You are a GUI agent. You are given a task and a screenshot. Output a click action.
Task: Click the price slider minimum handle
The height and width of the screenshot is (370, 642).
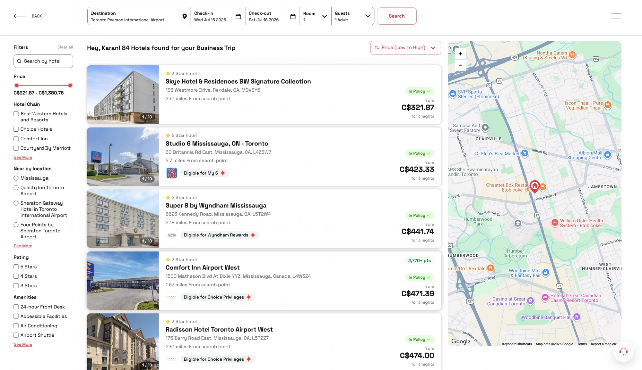(17, 85)
